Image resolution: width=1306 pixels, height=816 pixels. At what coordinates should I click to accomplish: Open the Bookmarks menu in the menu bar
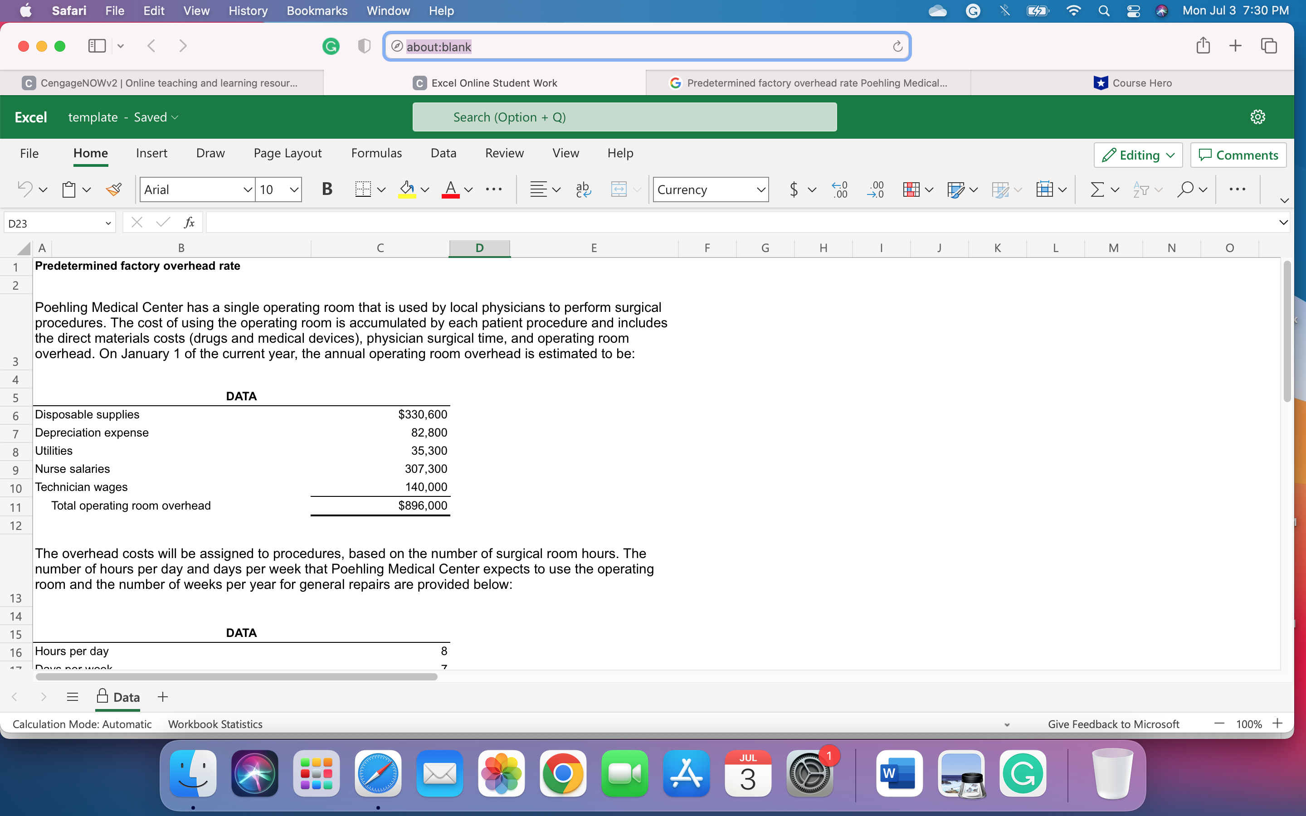317,11
